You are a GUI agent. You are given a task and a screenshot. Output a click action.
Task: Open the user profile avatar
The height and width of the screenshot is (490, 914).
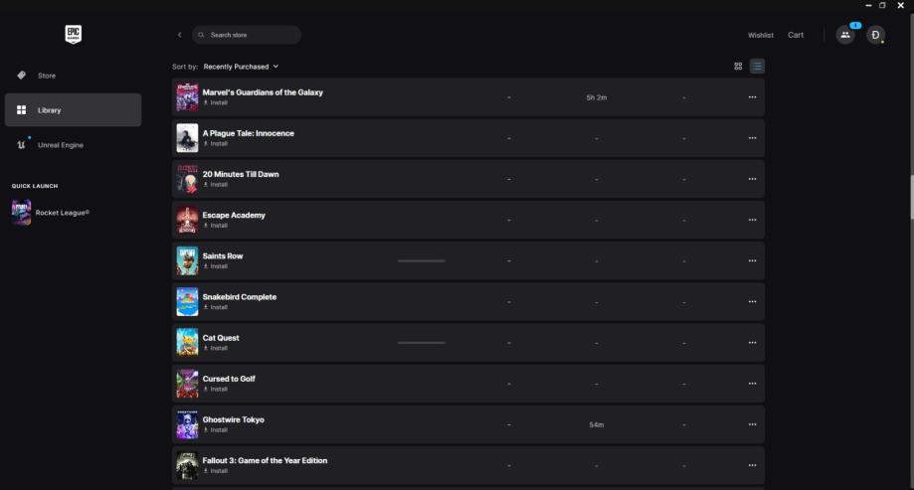875,35
